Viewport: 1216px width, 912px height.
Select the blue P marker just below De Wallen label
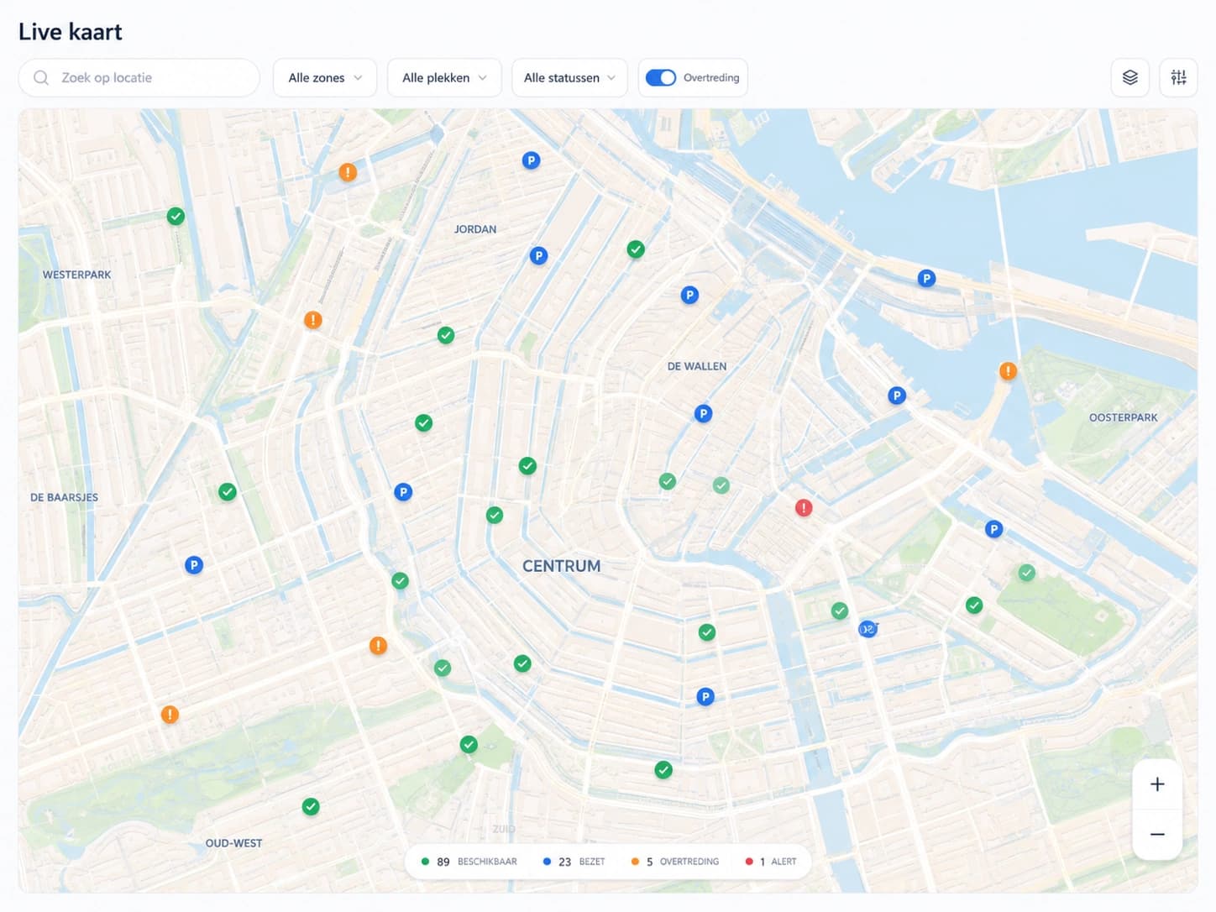[x=704, y=413]
